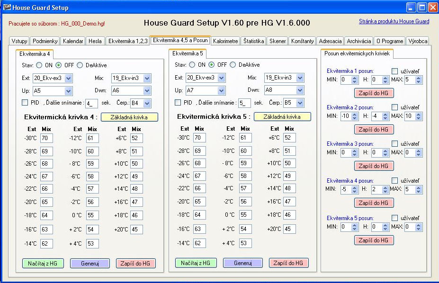Tick užívateľ checkbox for Ekvitermika 5 posun
The width and height of the screenshot is (439, 283).
(395, 218)
